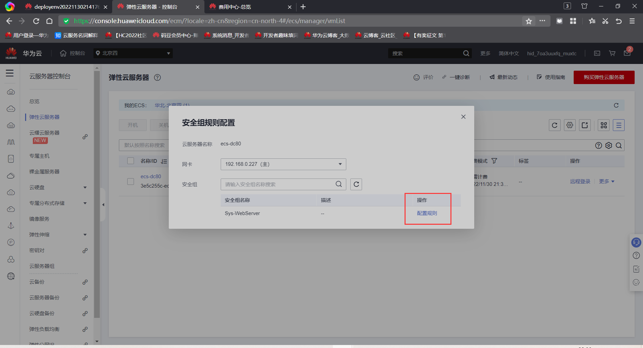Open the ecs-dc80 server link
The height and width of the screenshot is (348, 643).
[151, 177]
